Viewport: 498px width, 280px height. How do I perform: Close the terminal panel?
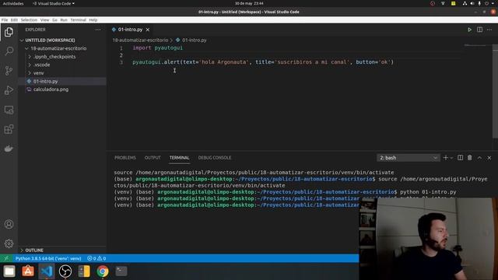click(489, 158)
